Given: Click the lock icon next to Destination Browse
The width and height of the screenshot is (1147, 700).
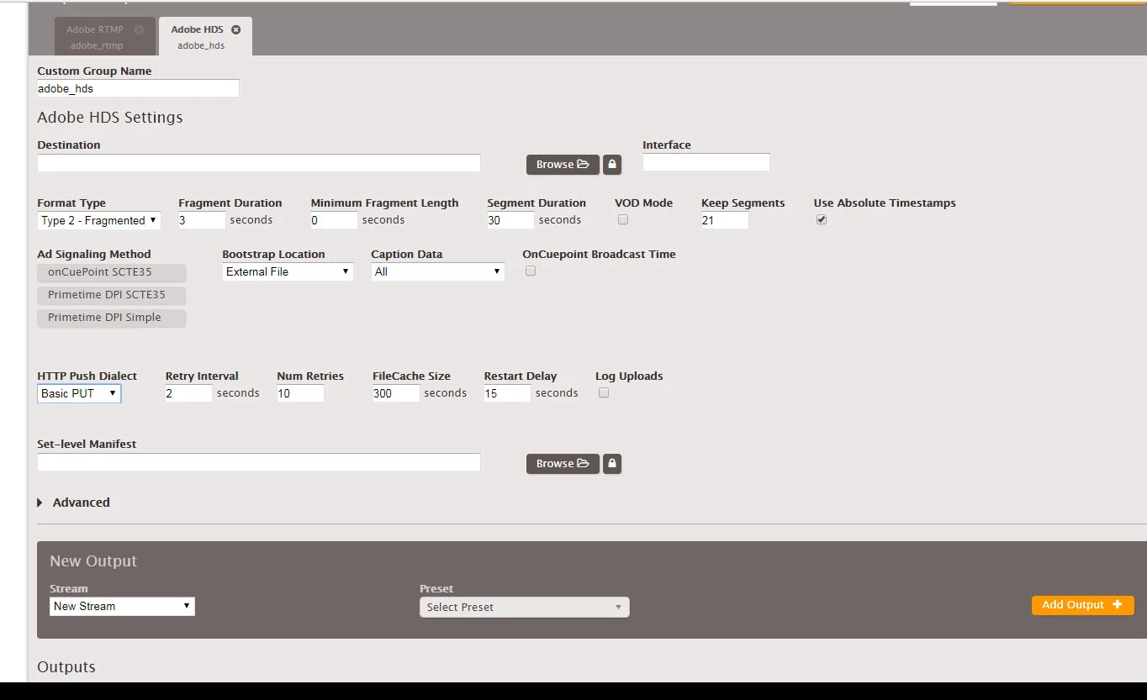Looking at the screenshot, I should (x=612, y=165).
